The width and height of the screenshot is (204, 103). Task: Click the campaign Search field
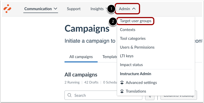tap(103, 95)
